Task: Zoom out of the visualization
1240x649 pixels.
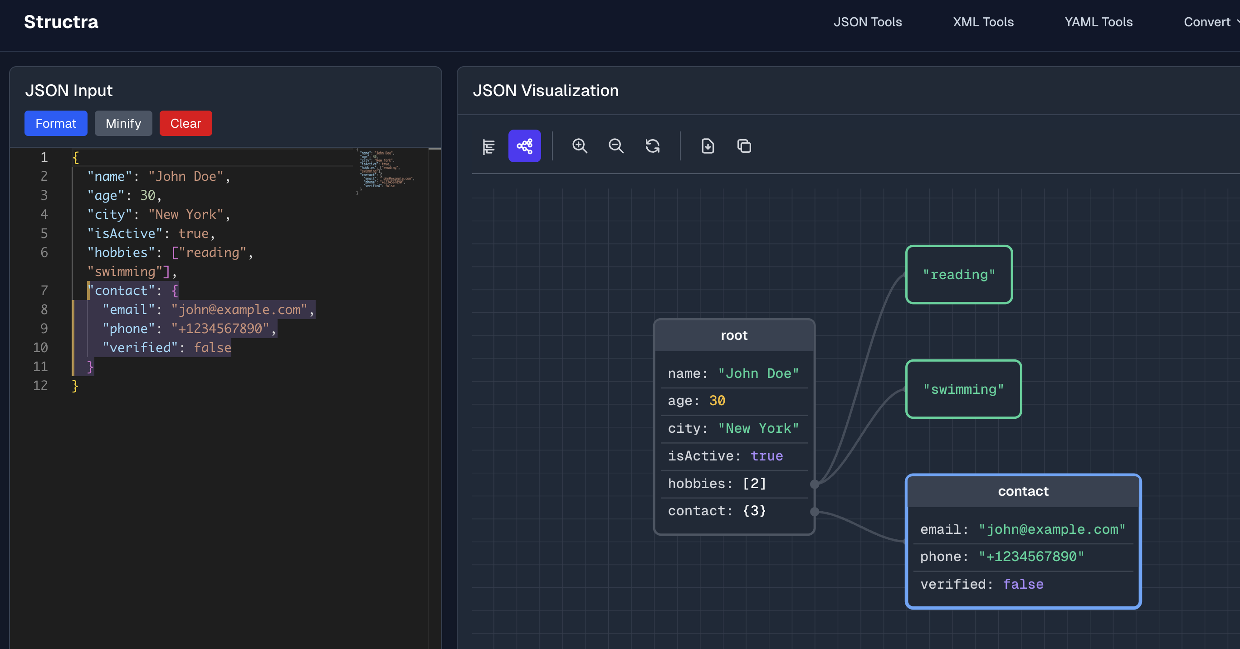Action: [x=615, y=146]
